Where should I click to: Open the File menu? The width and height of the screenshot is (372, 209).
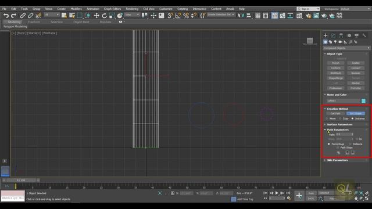pyautogui.click(x=4, y=9)
